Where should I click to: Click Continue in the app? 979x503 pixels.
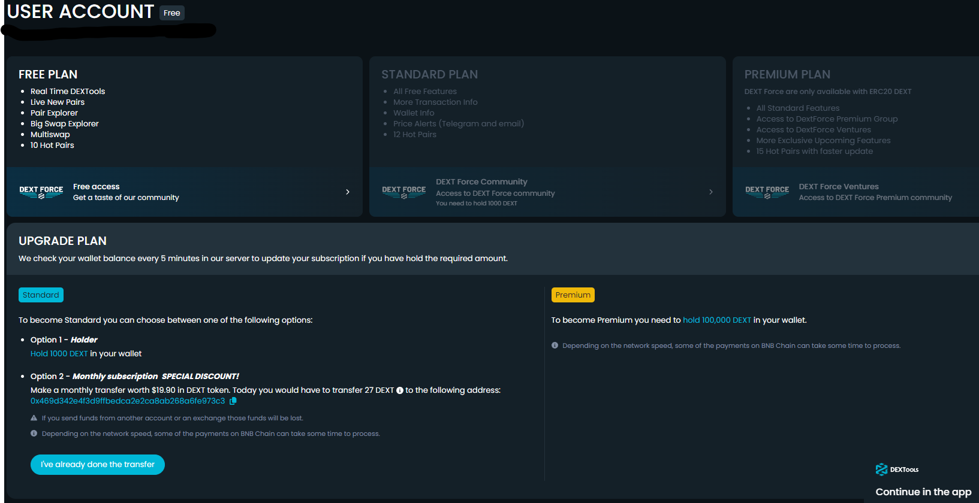(923, 492)
